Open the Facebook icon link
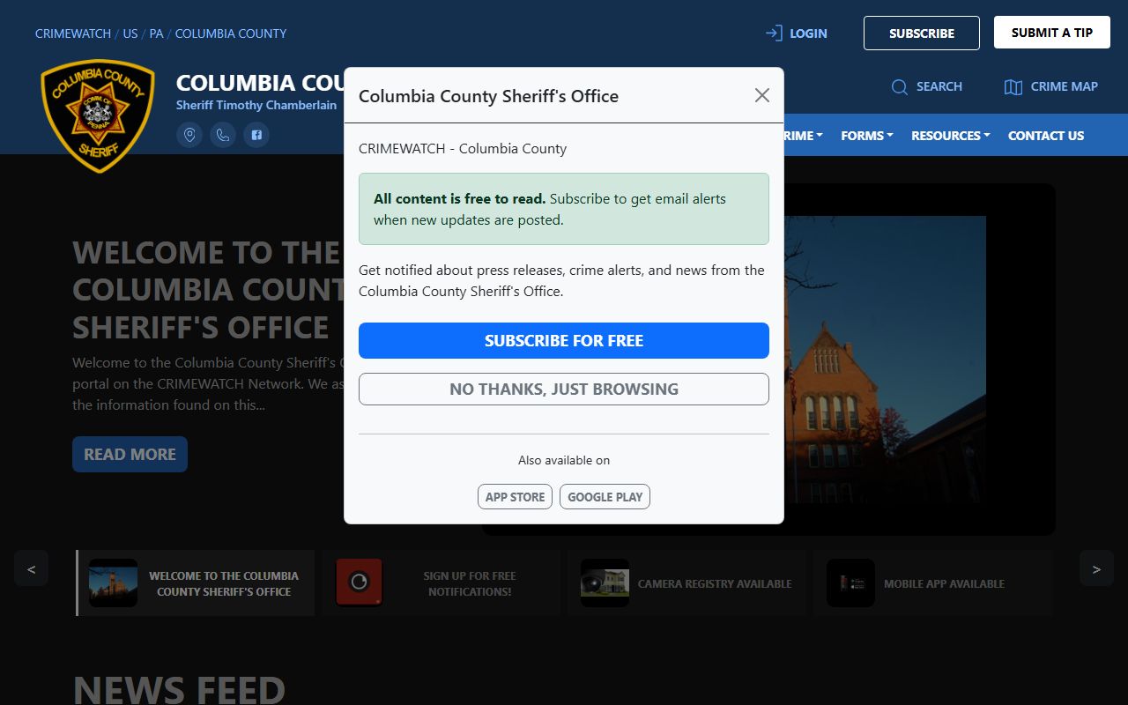 (256, 135)
